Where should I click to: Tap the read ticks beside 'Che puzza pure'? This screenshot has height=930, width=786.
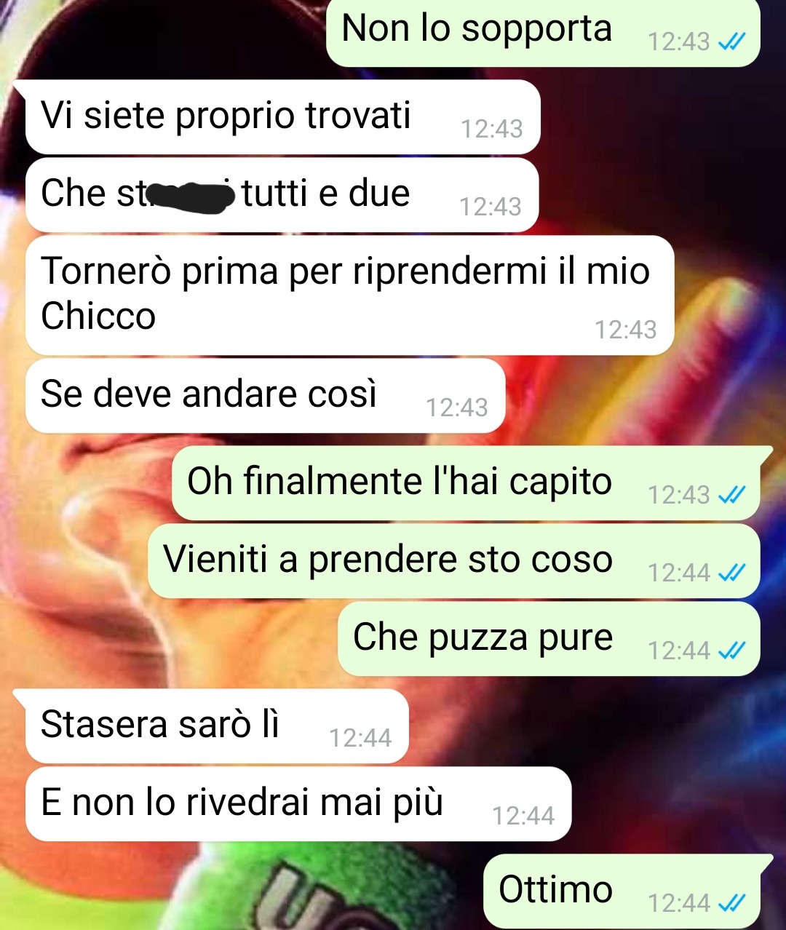pos(731,651)
